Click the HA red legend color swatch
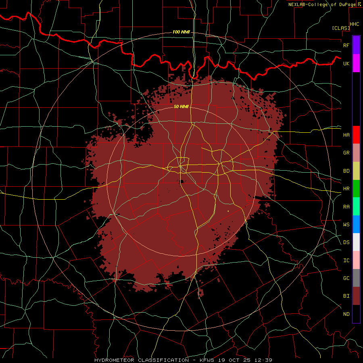The width and height of the screenshot is (363, 363). click(x=356, y=135)
